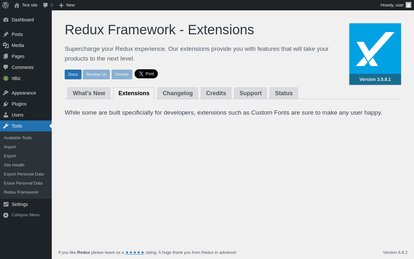Screen dimensions: 414x259
Task: Share with the X Post button
Action: tap(146, 74)
